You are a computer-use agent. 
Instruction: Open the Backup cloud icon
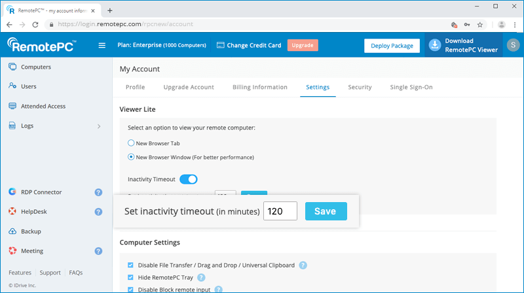tap(12, 231)
